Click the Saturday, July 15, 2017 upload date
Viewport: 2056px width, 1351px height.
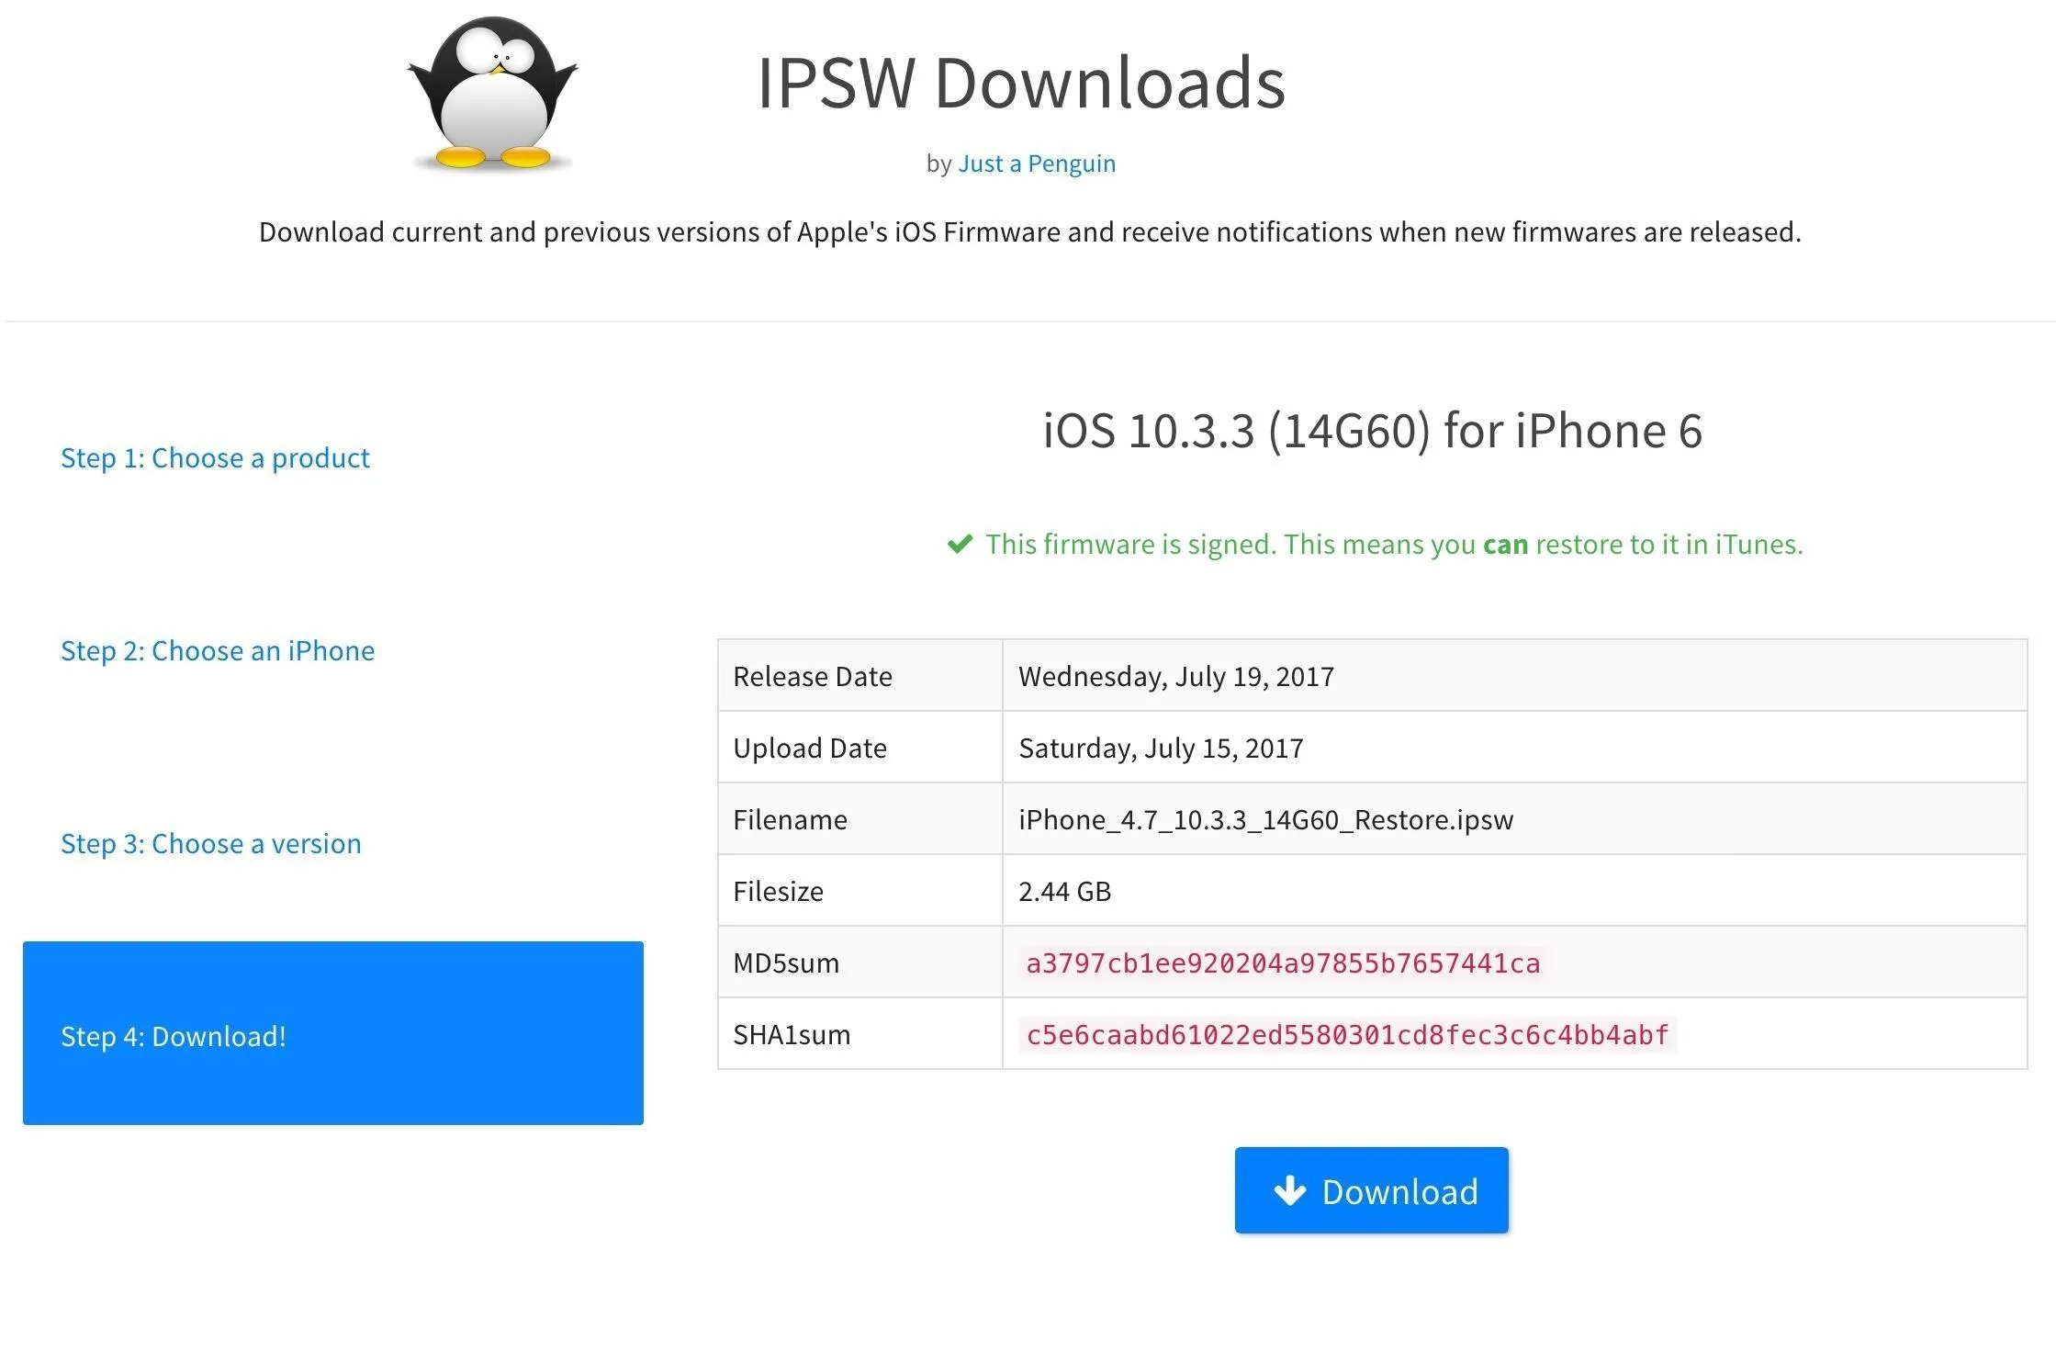pyautogui.click(x=1161, y=748)
